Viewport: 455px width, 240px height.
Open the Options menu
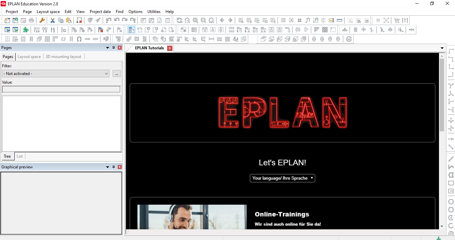coord(135,11)
